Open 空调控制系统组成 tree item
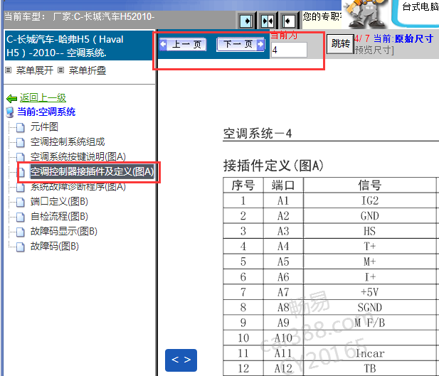The image size is (439, 376). pos(68,142)
